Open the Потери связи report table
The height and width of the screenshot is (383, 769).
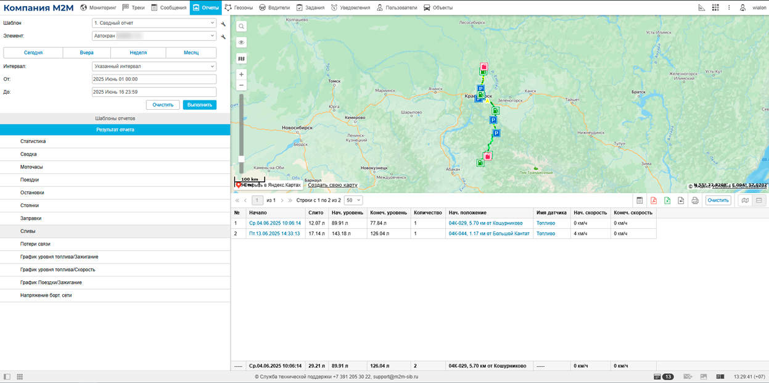[x=115, y=244]
